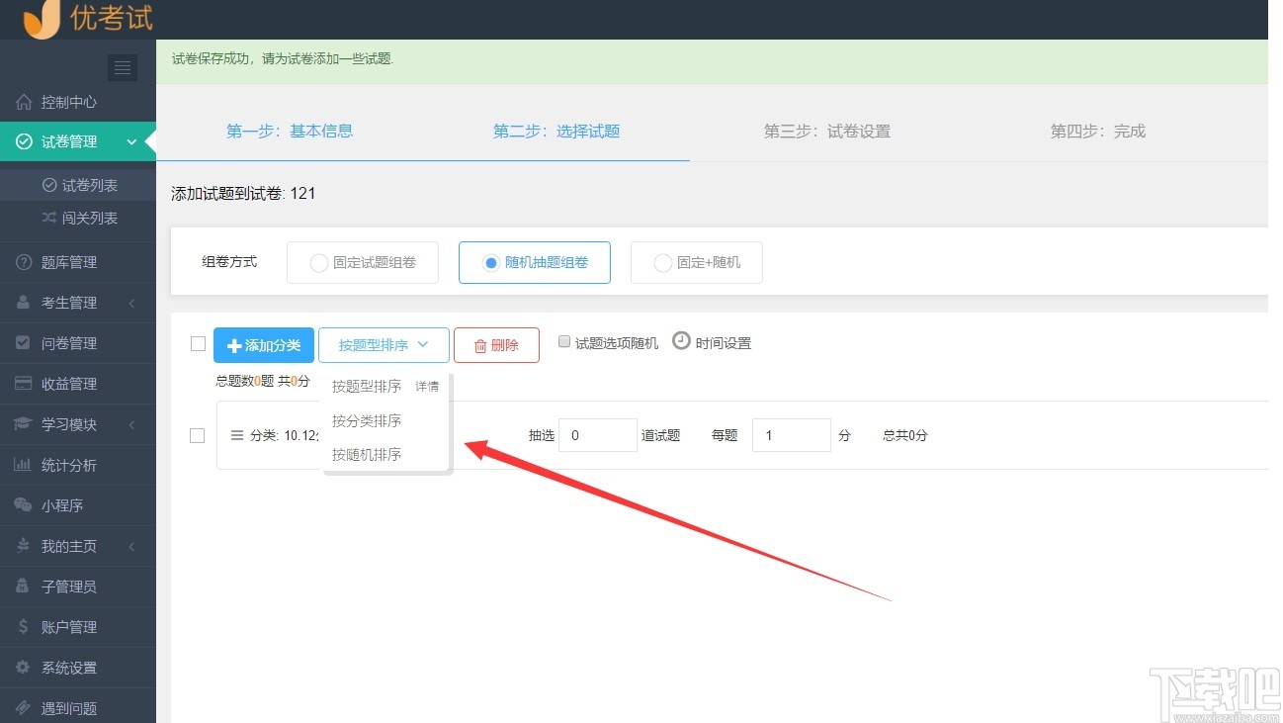Click the 系统设置 gear icon

point(24,668)
